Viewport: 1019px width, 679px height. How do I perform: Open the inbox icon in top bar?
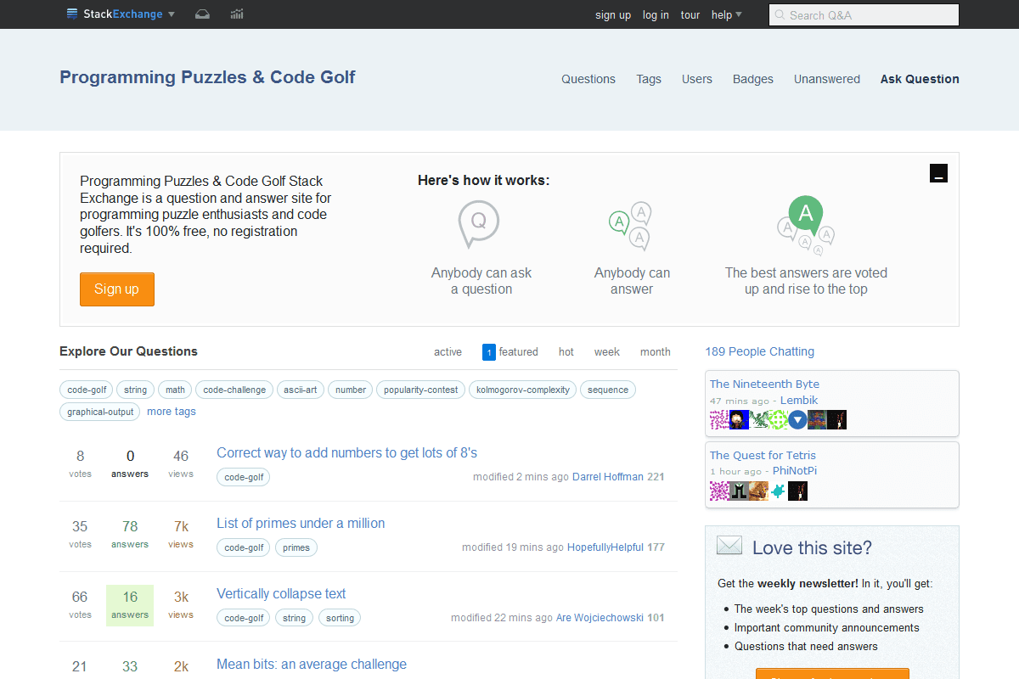click(202, 14)
